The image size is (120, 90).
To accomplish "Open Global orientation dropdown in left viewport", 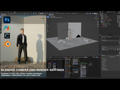I will click(x=20, y=13).
